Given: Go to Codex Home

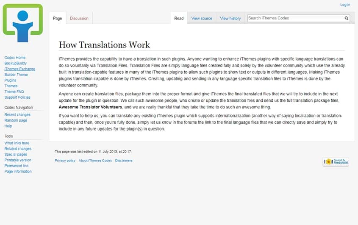Looking at the screenshot, I should click(x=15, y=58).
